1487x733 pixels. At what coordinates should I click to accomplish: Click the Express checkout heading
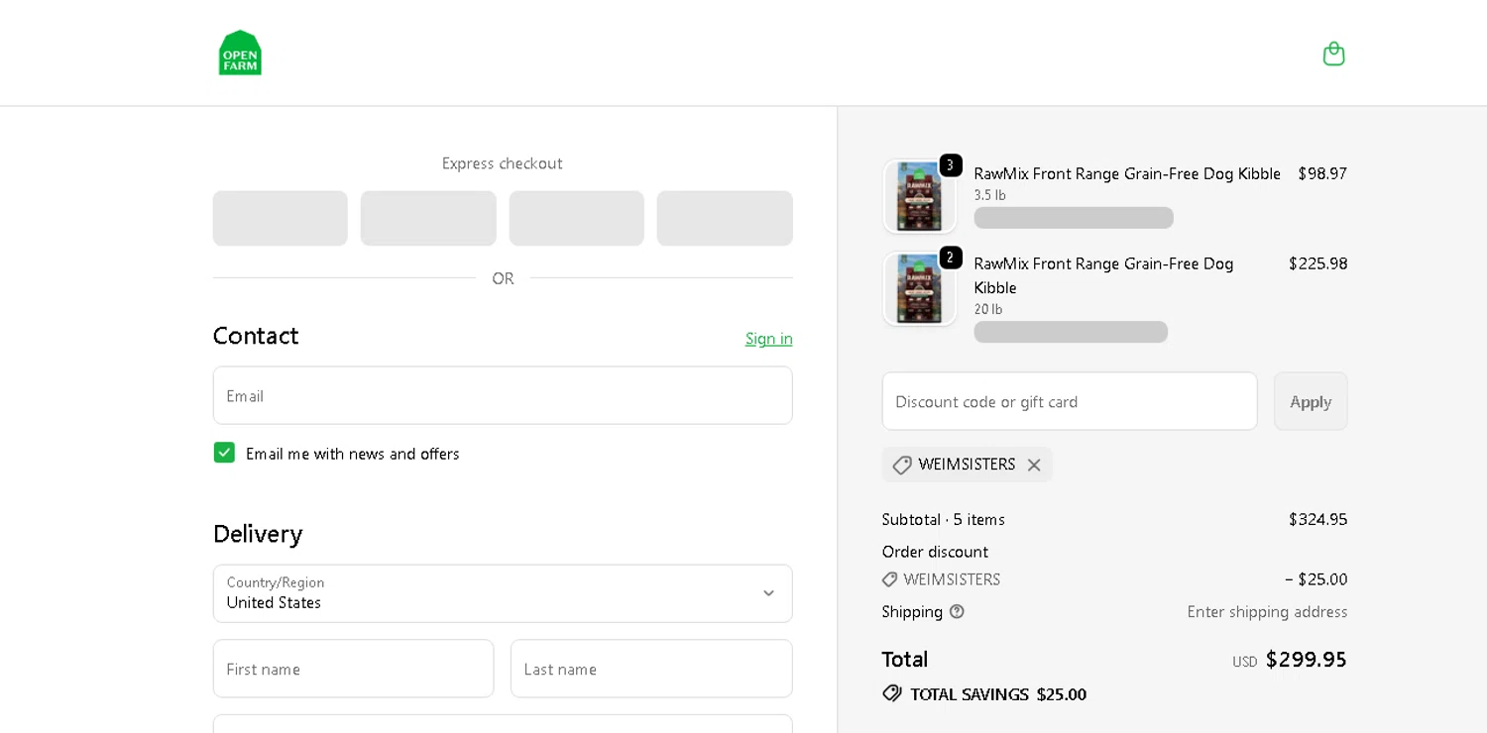coord(503,163)
